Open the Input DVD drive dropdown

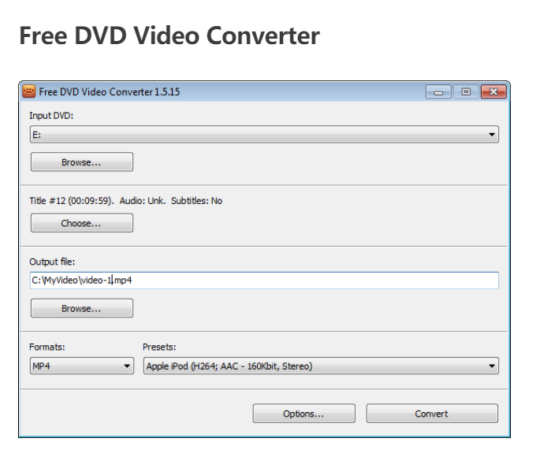pos(264,134)
